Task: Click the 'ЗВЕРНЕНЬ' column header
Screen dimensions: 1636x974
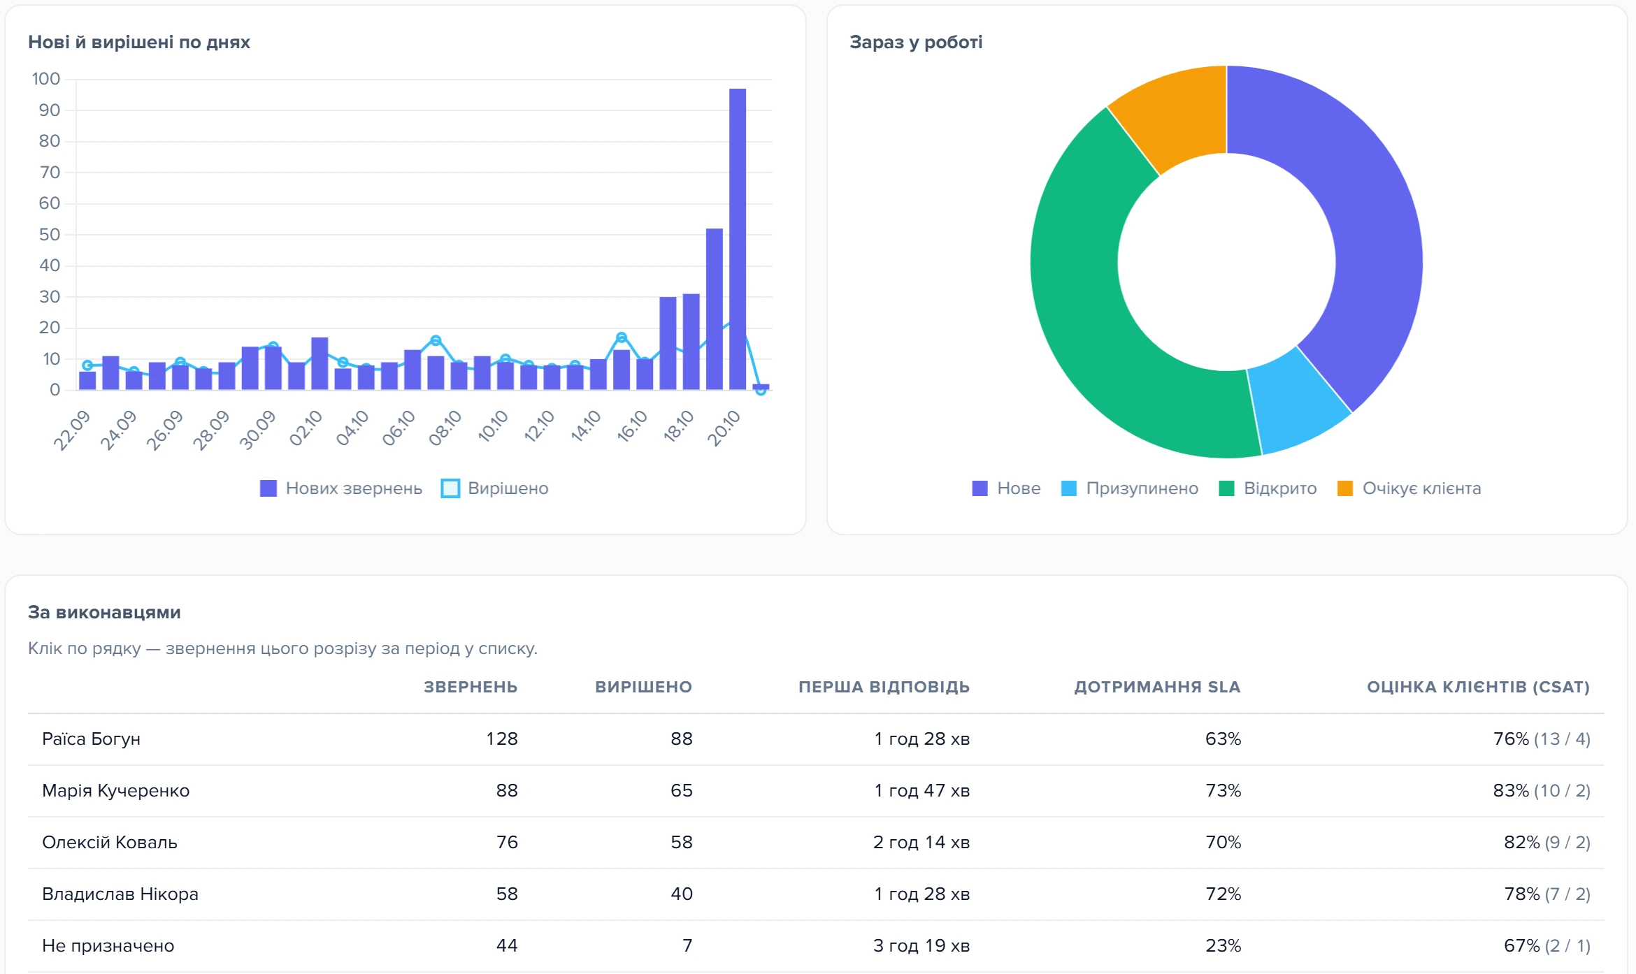Action: [471, 687]
